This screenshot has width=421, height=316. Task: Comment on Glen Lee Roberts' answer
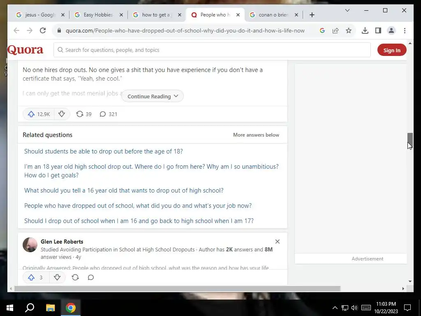point(91,277)
